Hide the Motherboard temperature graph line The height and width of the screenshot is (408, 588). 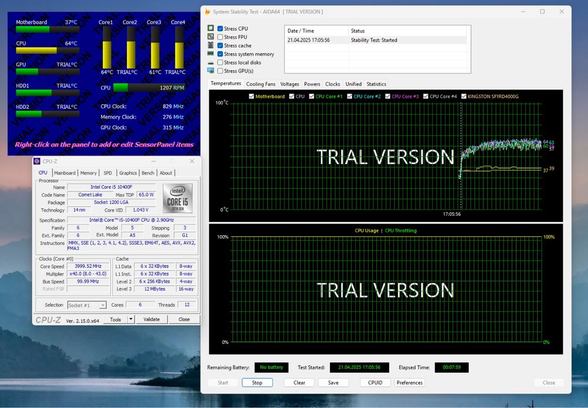click(252, 96)
